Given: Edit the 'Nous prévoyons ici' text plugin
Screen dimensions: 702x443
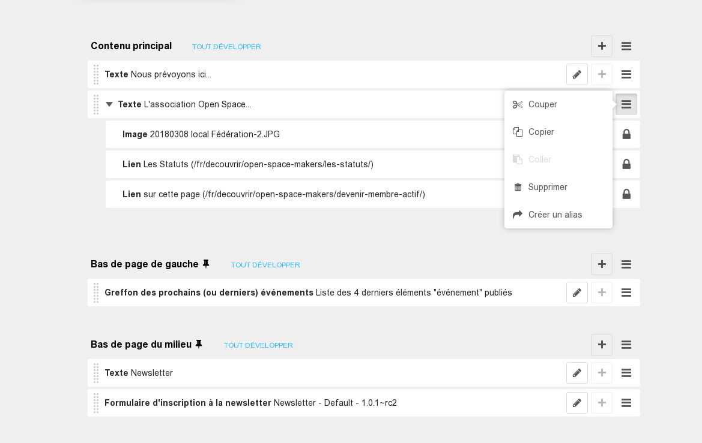Looking at the screenshot, I should coord(576,74).
